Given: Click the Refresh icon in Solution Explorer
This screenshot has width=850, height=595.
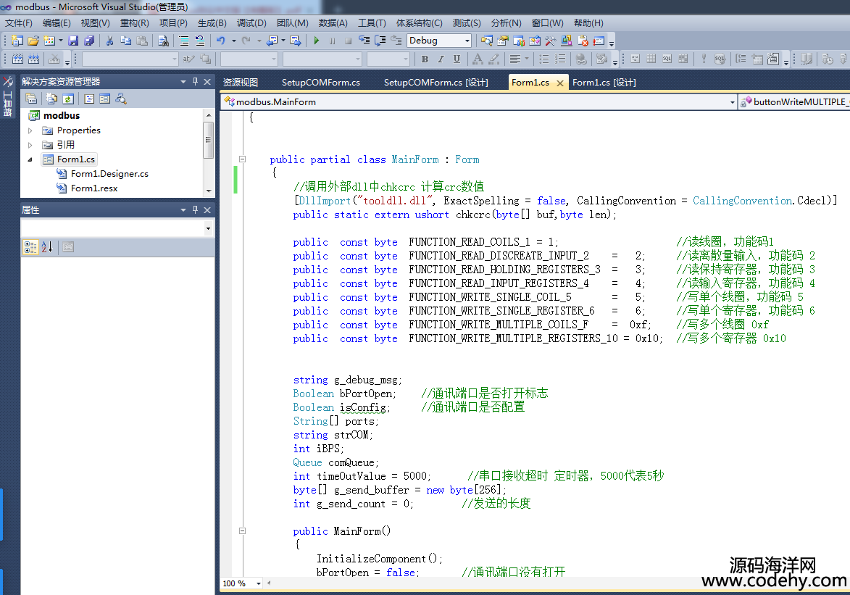Looking at the screenshot, I should (68, 99).
